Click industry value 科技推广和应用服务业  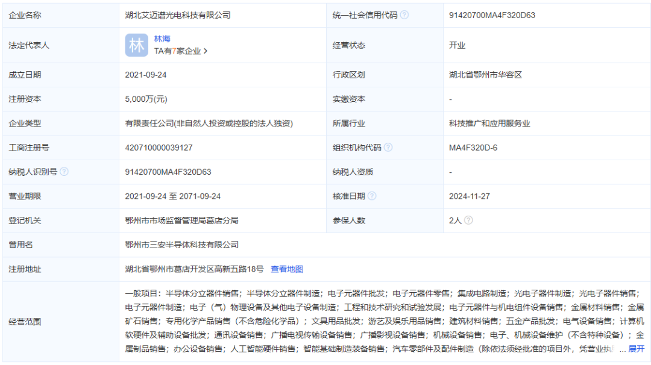489,123
